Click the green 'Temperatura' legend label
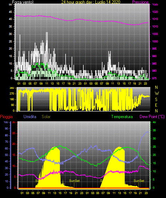This screenshot has height=198, width=166. pyautogui.click(x=122, y=117)
